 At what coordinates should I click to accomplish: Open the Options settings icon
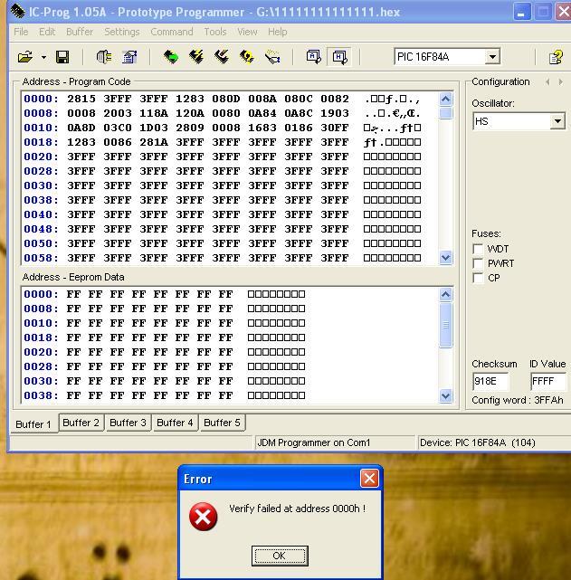click(x=129, y=57)
